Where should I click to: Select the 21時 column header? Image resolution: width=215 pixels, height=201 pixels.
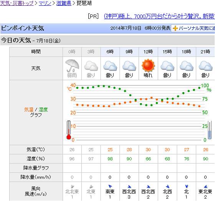pyautogui.click(x=205, y=52)
